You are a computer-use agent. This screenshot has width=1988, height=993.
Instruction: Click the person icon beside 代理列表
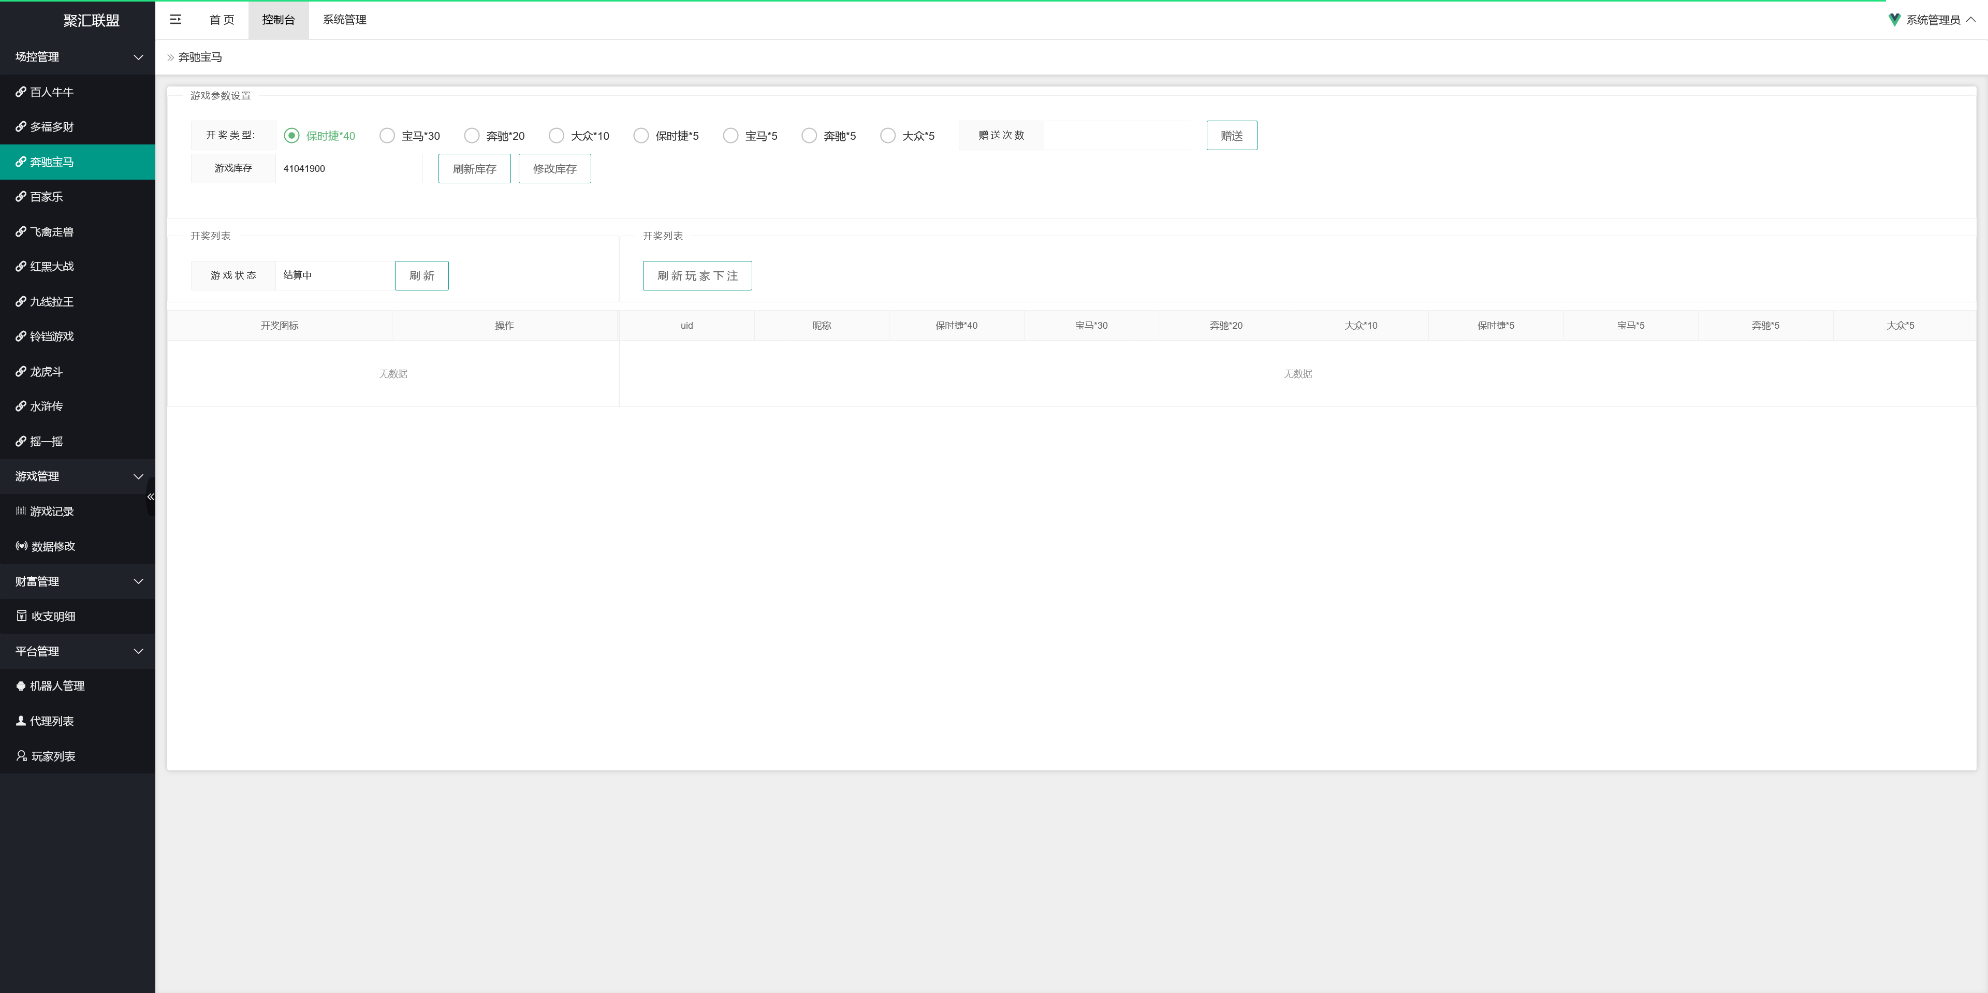pyautogui.click(x=21, y=721)
